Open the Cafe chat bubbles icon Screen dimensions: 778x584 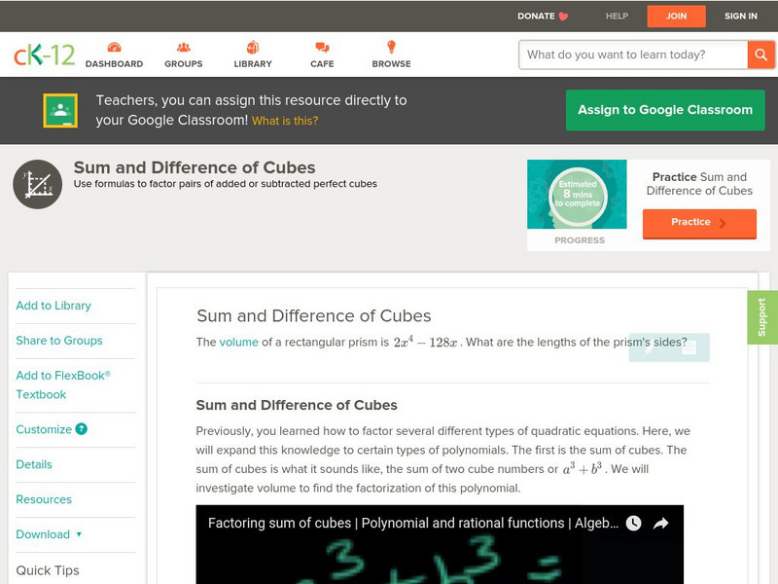322,47
